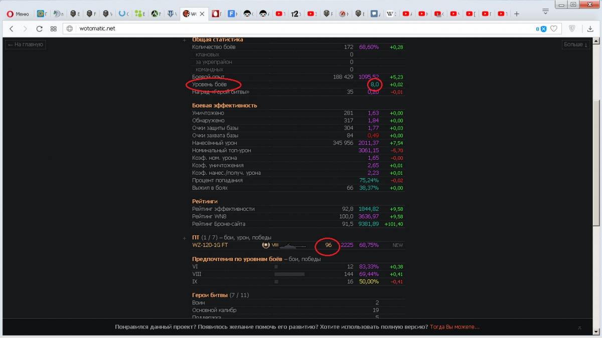Go back to previous page

point(12,29)
